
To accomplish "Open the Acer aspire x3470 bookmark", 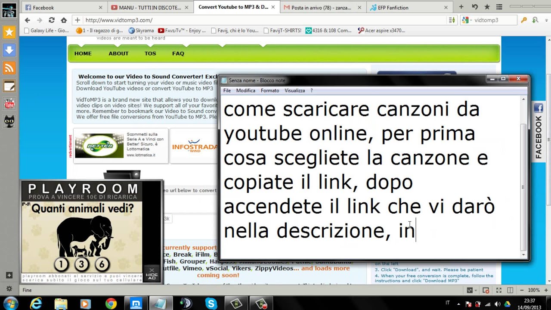I will (381, 31).
